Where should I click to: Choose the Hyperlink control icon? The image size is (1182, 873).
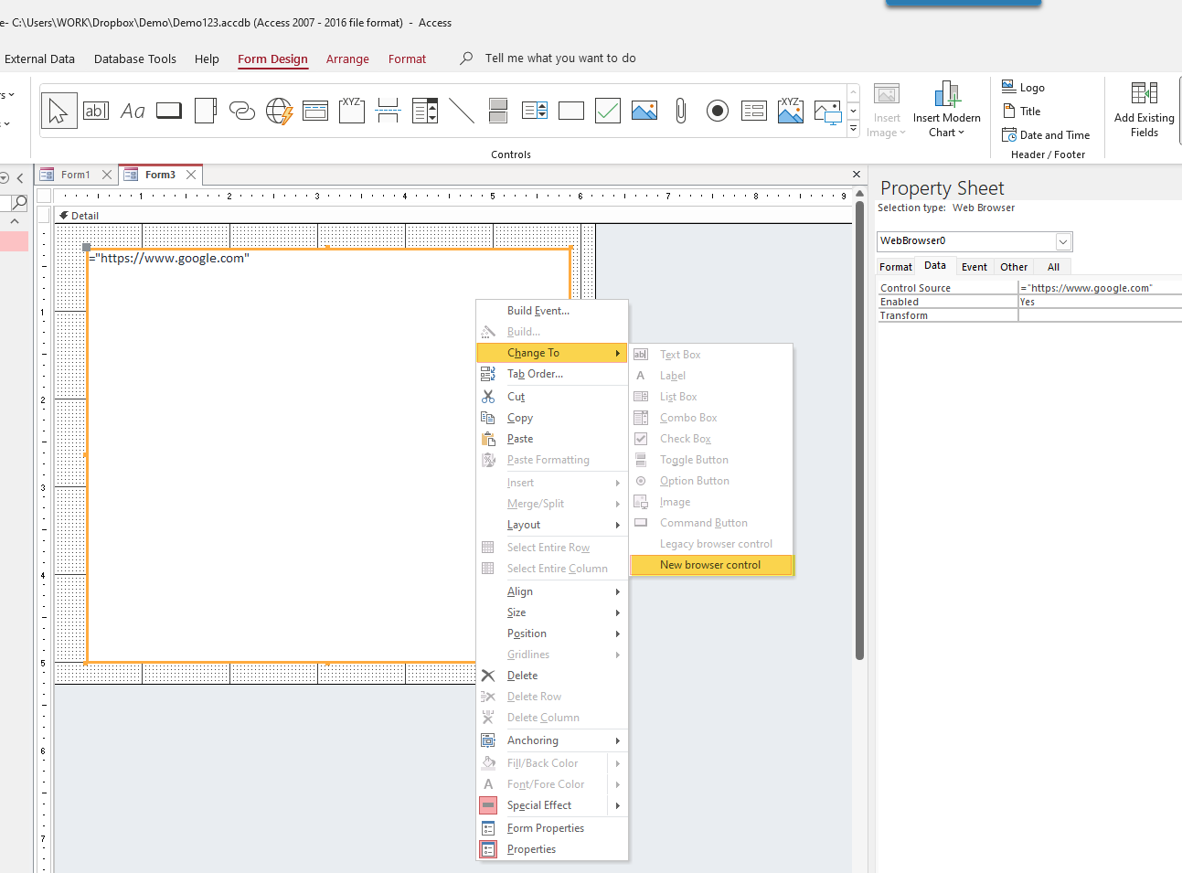242,112
